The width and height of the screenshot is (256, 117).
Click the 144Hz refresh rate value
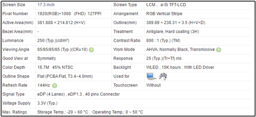[44, 85]
